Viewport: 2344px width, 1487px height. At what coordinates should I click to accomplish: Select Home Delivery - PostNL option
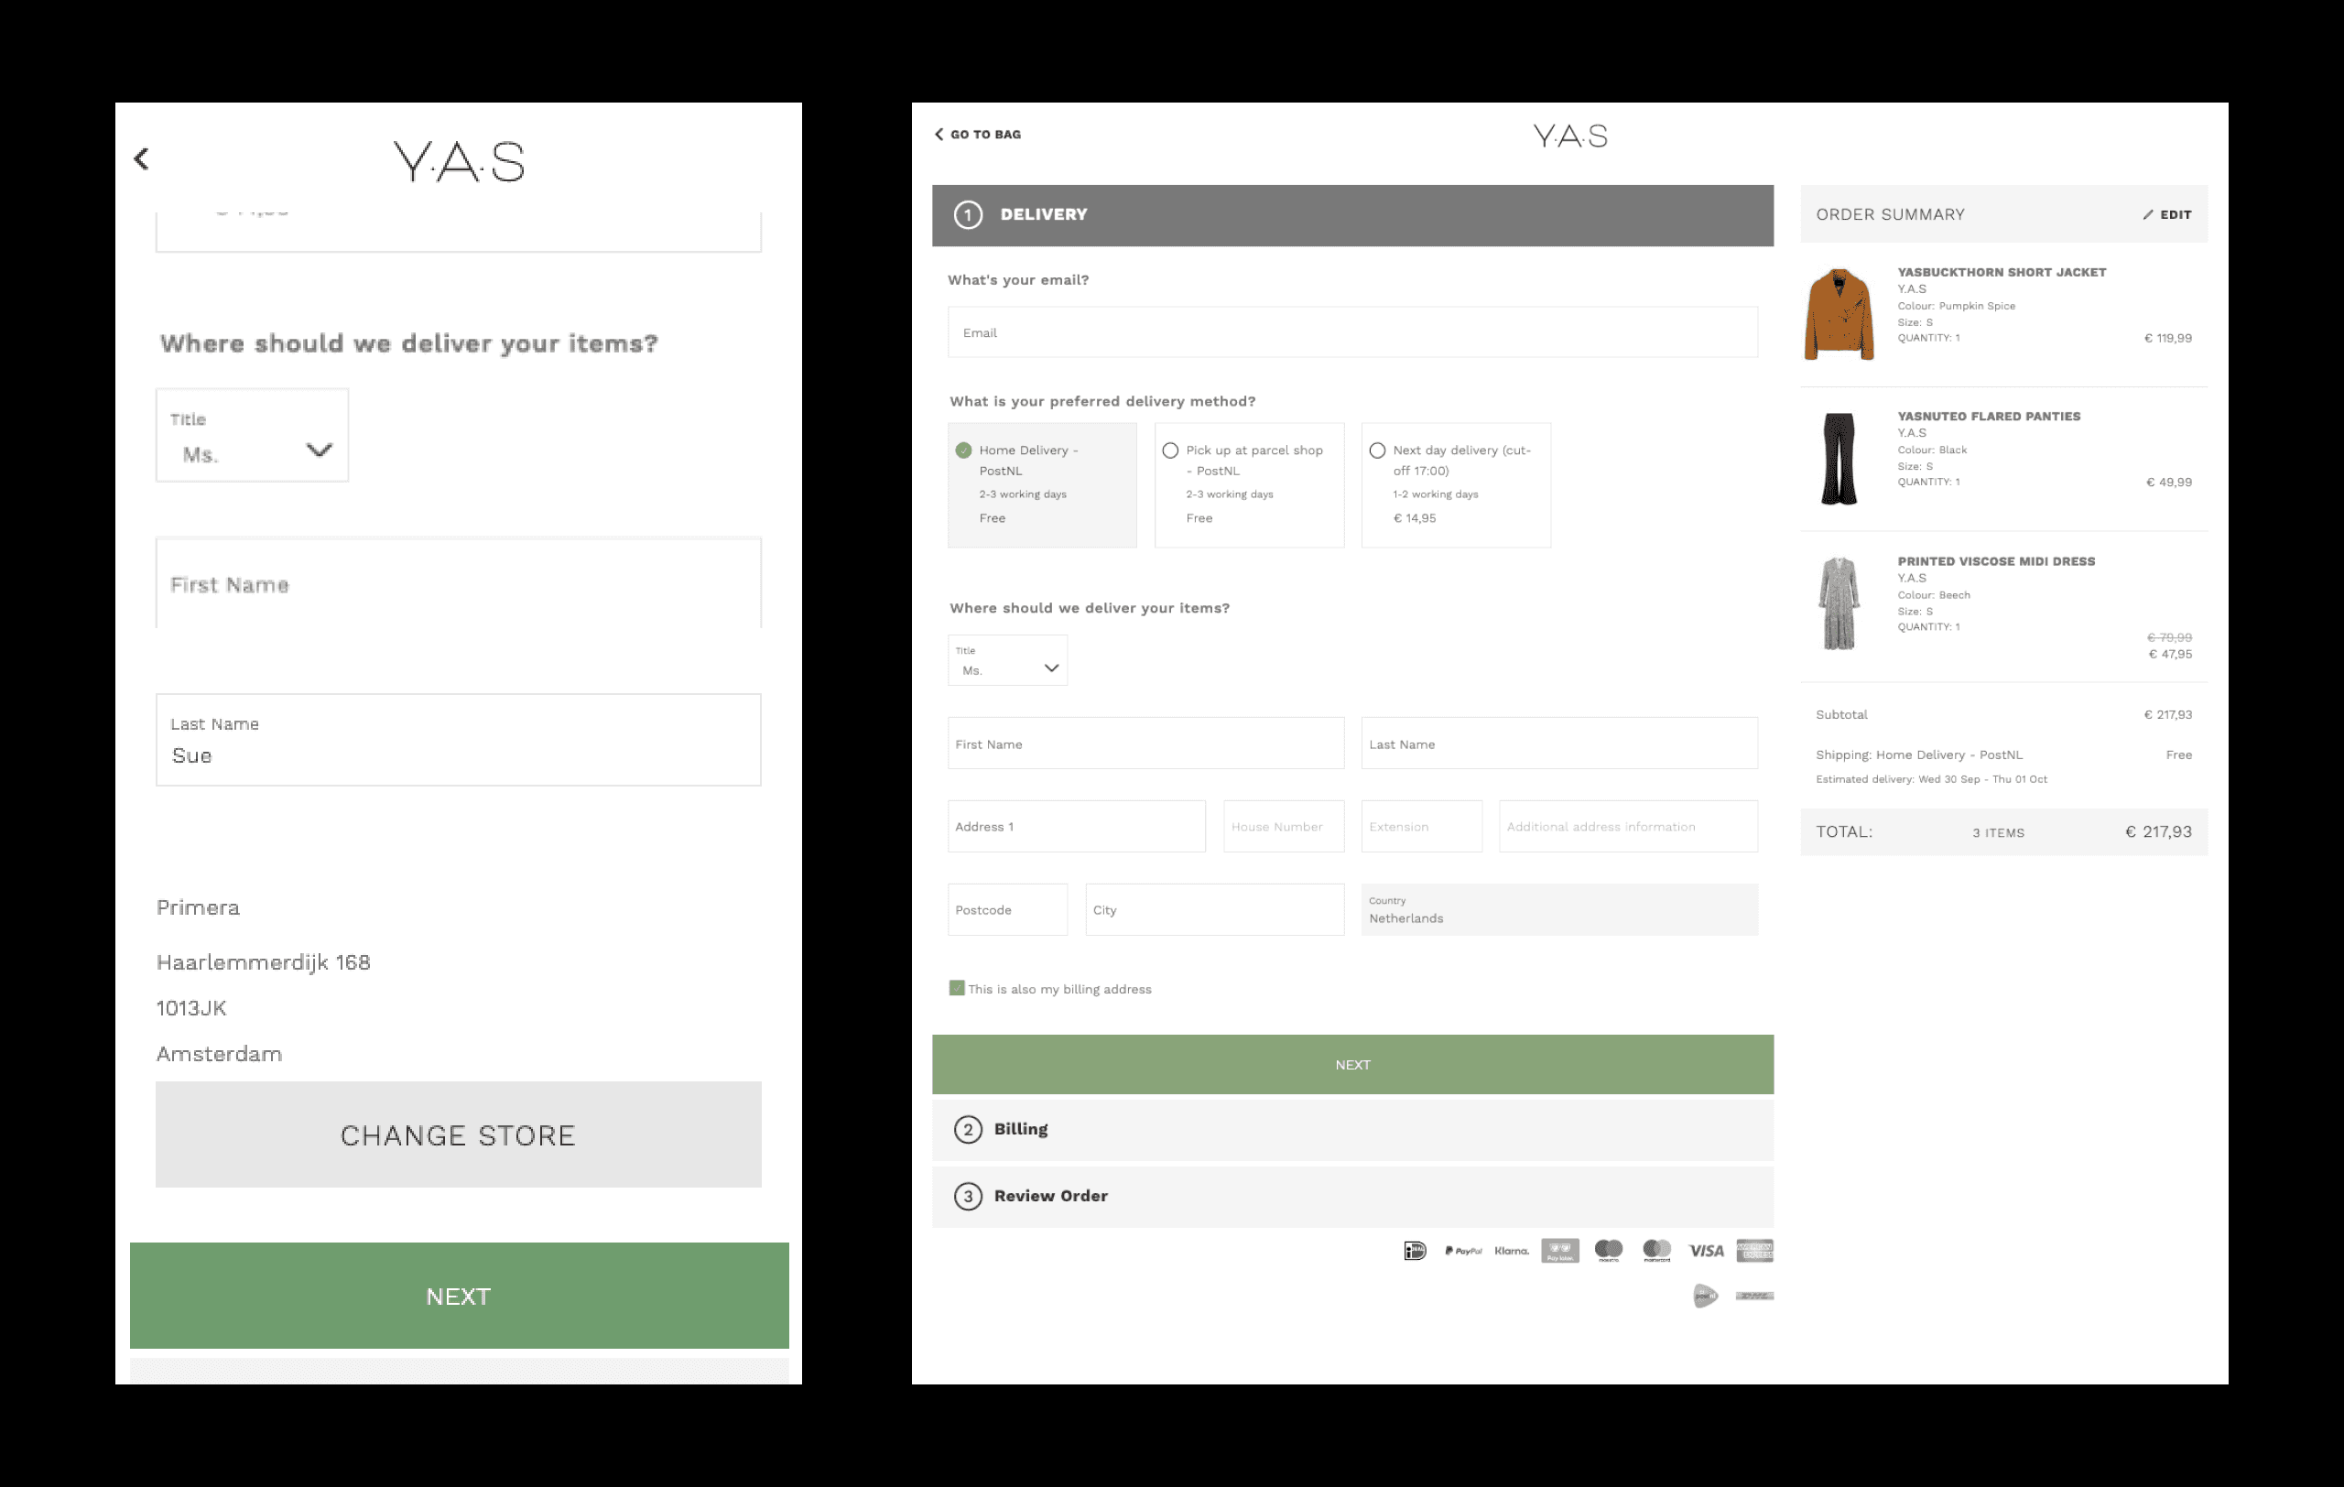963,450
